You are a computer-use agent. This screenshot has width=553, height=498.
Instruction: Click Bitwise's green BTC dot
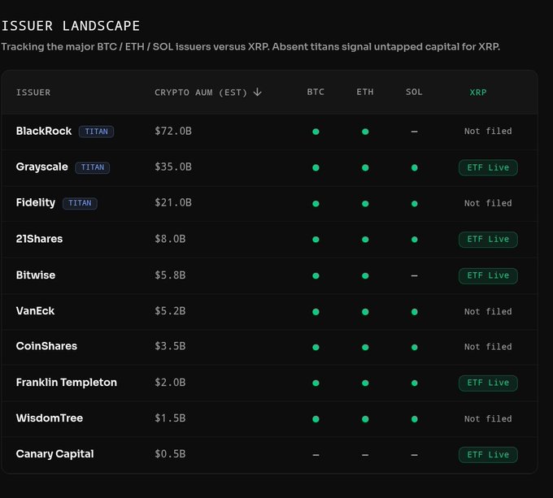tap(316, 275)
